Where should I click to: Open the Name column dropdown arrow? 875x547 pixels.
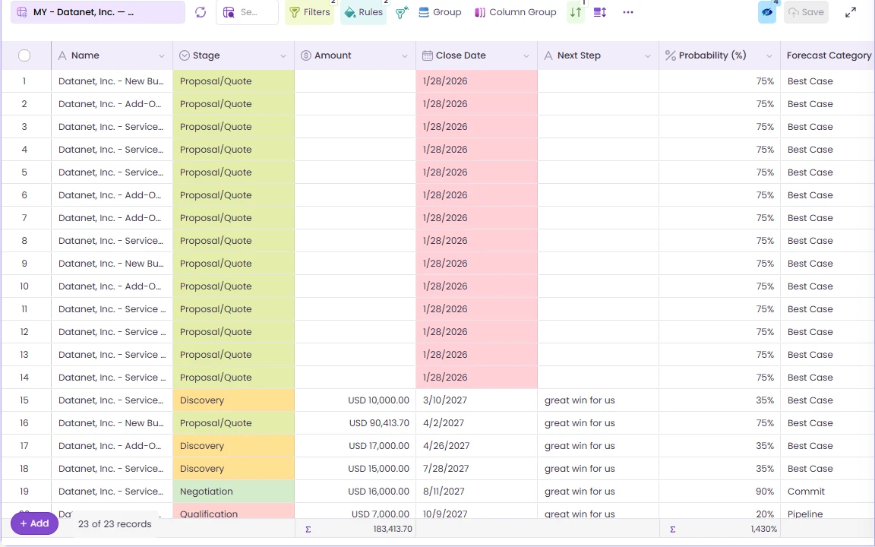click(x=162, y=55)
